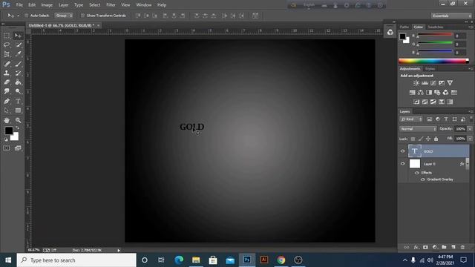Open the Image menu
Viewport: 475px width, 267px height.
point(47,5)
